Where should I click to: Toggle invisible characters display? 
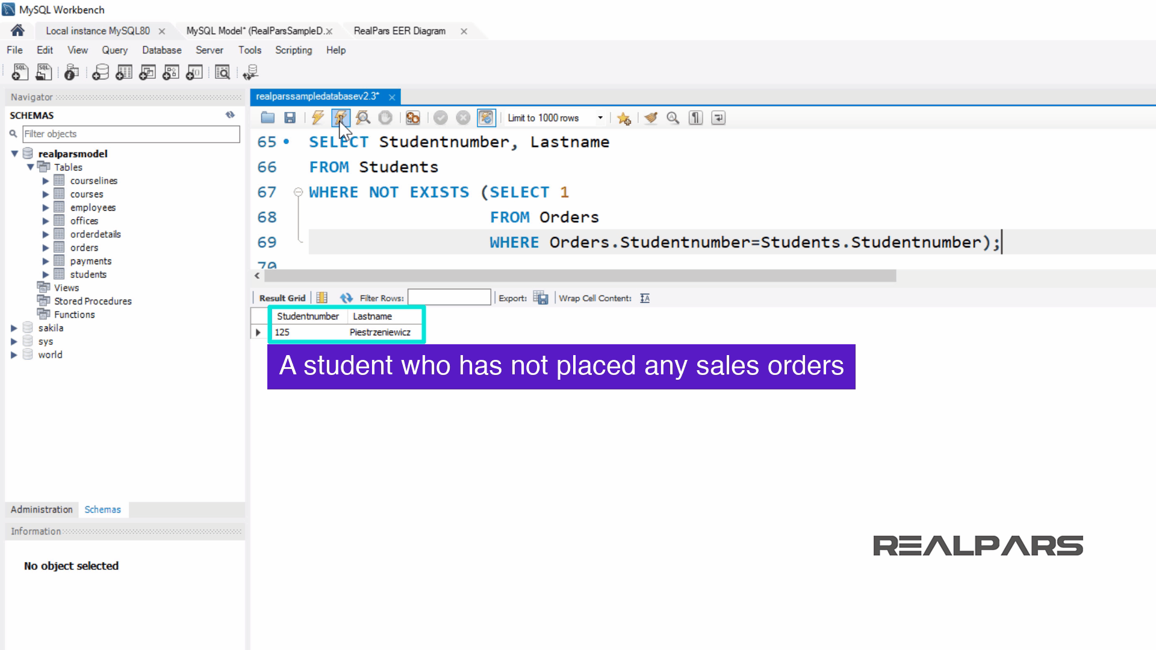(x=695, y=118)
